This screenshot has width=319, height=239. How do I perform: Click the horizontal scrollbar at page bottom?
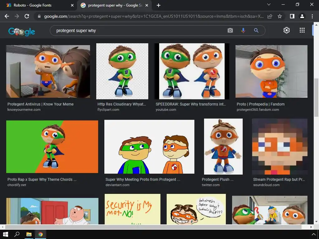153,227
